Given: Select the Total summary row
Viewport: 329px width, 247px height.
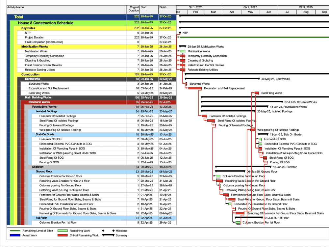Looking at the screenshot, I should [91, 17].
